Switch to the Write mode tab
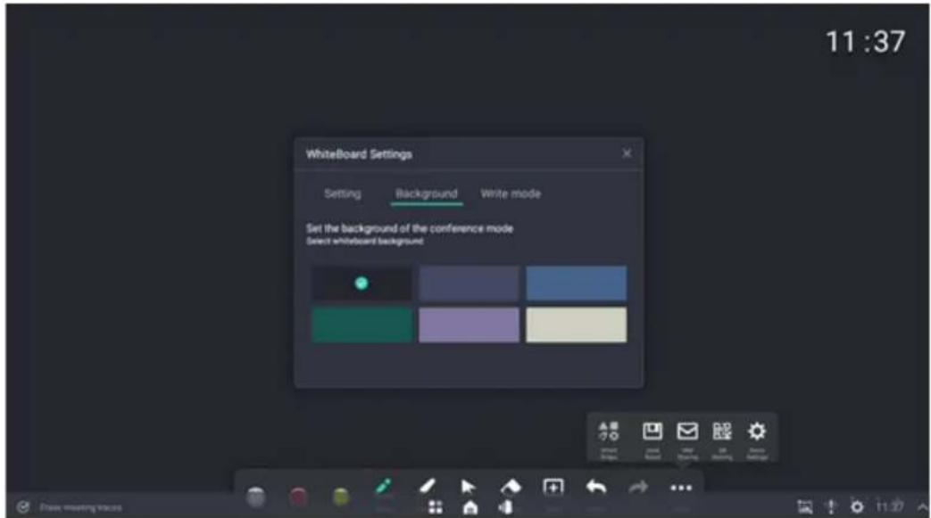This screenshot has height=518, width=931. click(x=511, y=193)
